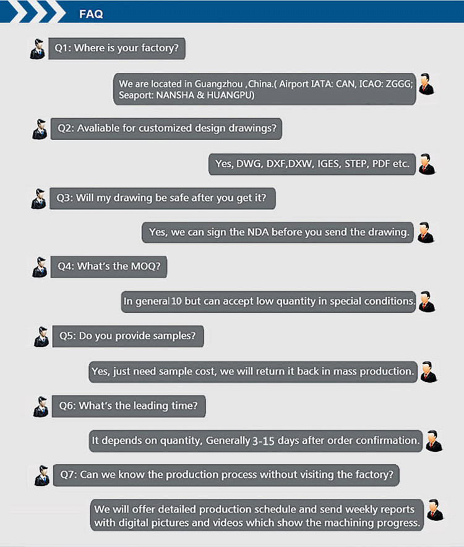464x547 pixels.
Task: Select the FAQ header title
Action: click(91, 14)
